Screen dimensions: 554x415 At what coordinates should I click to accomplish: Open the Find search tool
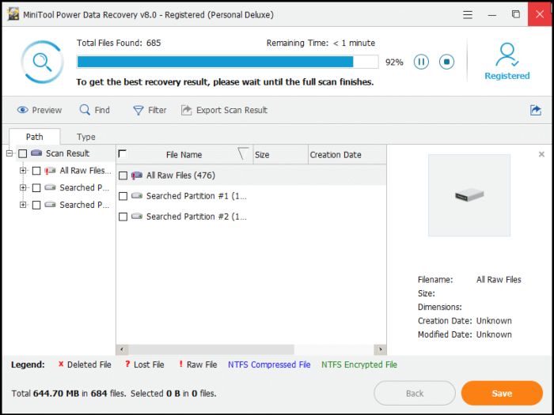[x=95, y=110]
